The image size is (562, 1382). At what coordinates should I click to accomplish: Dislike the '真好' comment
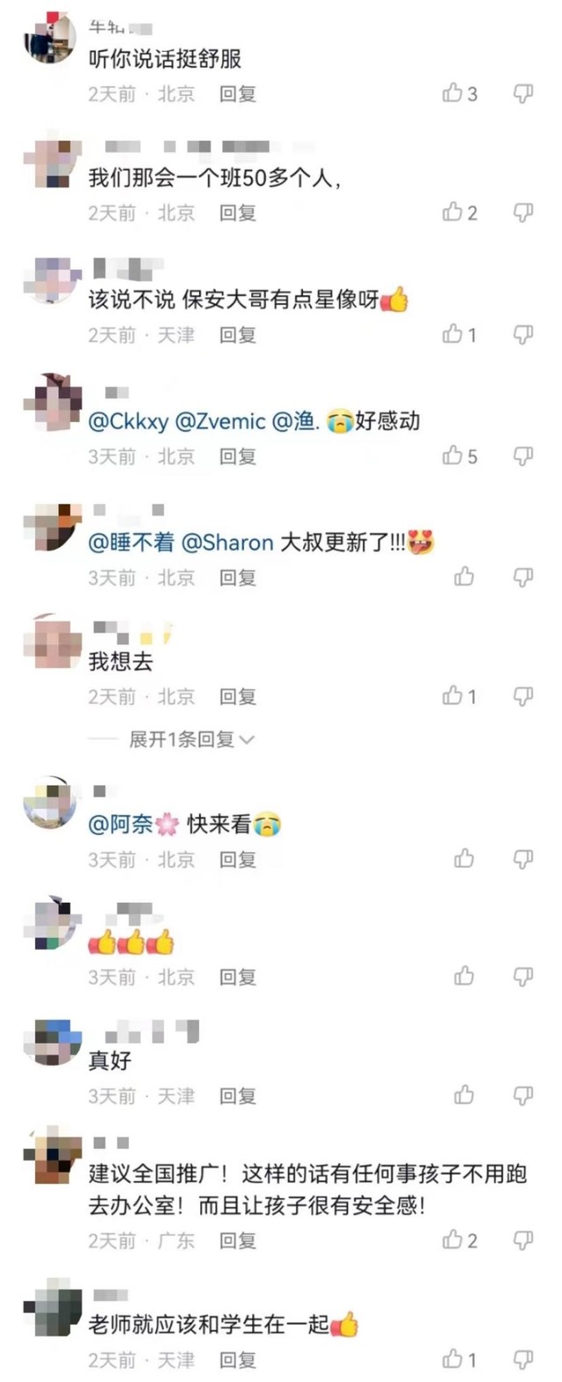[x=523, y=1095]
